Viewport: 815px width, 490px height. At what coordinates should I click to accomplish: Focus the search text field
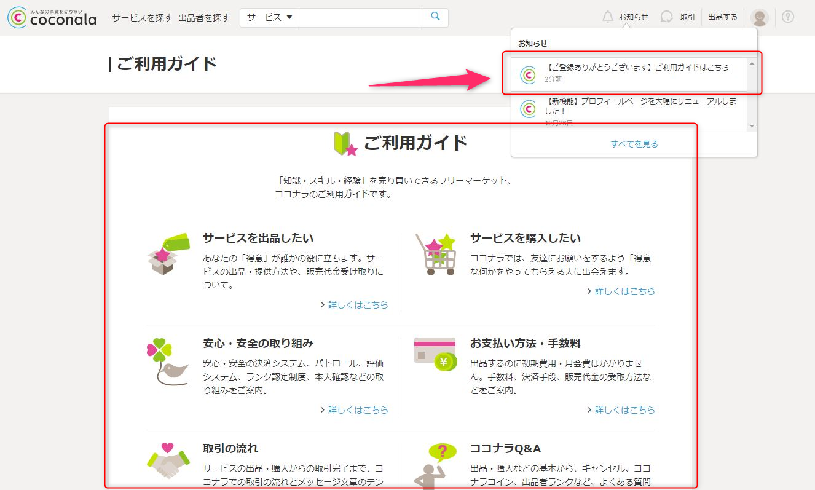click(360, 17)
